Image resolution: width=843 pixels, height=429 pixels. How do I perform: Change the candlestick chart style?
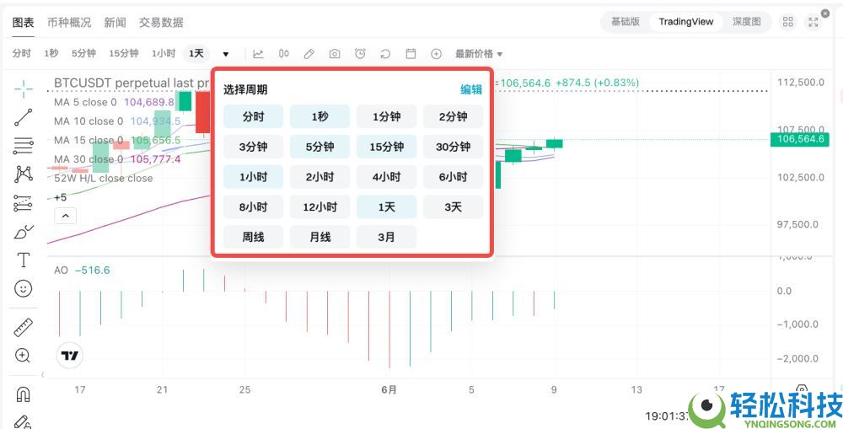click(x=284, y=54)
